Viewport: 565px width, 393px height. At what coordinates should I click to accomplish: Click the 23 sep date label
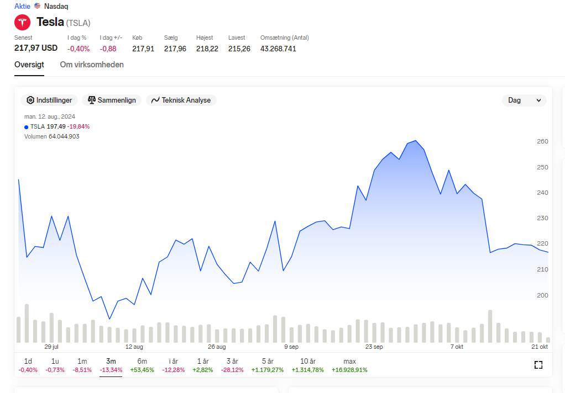[x=374, y=347]
